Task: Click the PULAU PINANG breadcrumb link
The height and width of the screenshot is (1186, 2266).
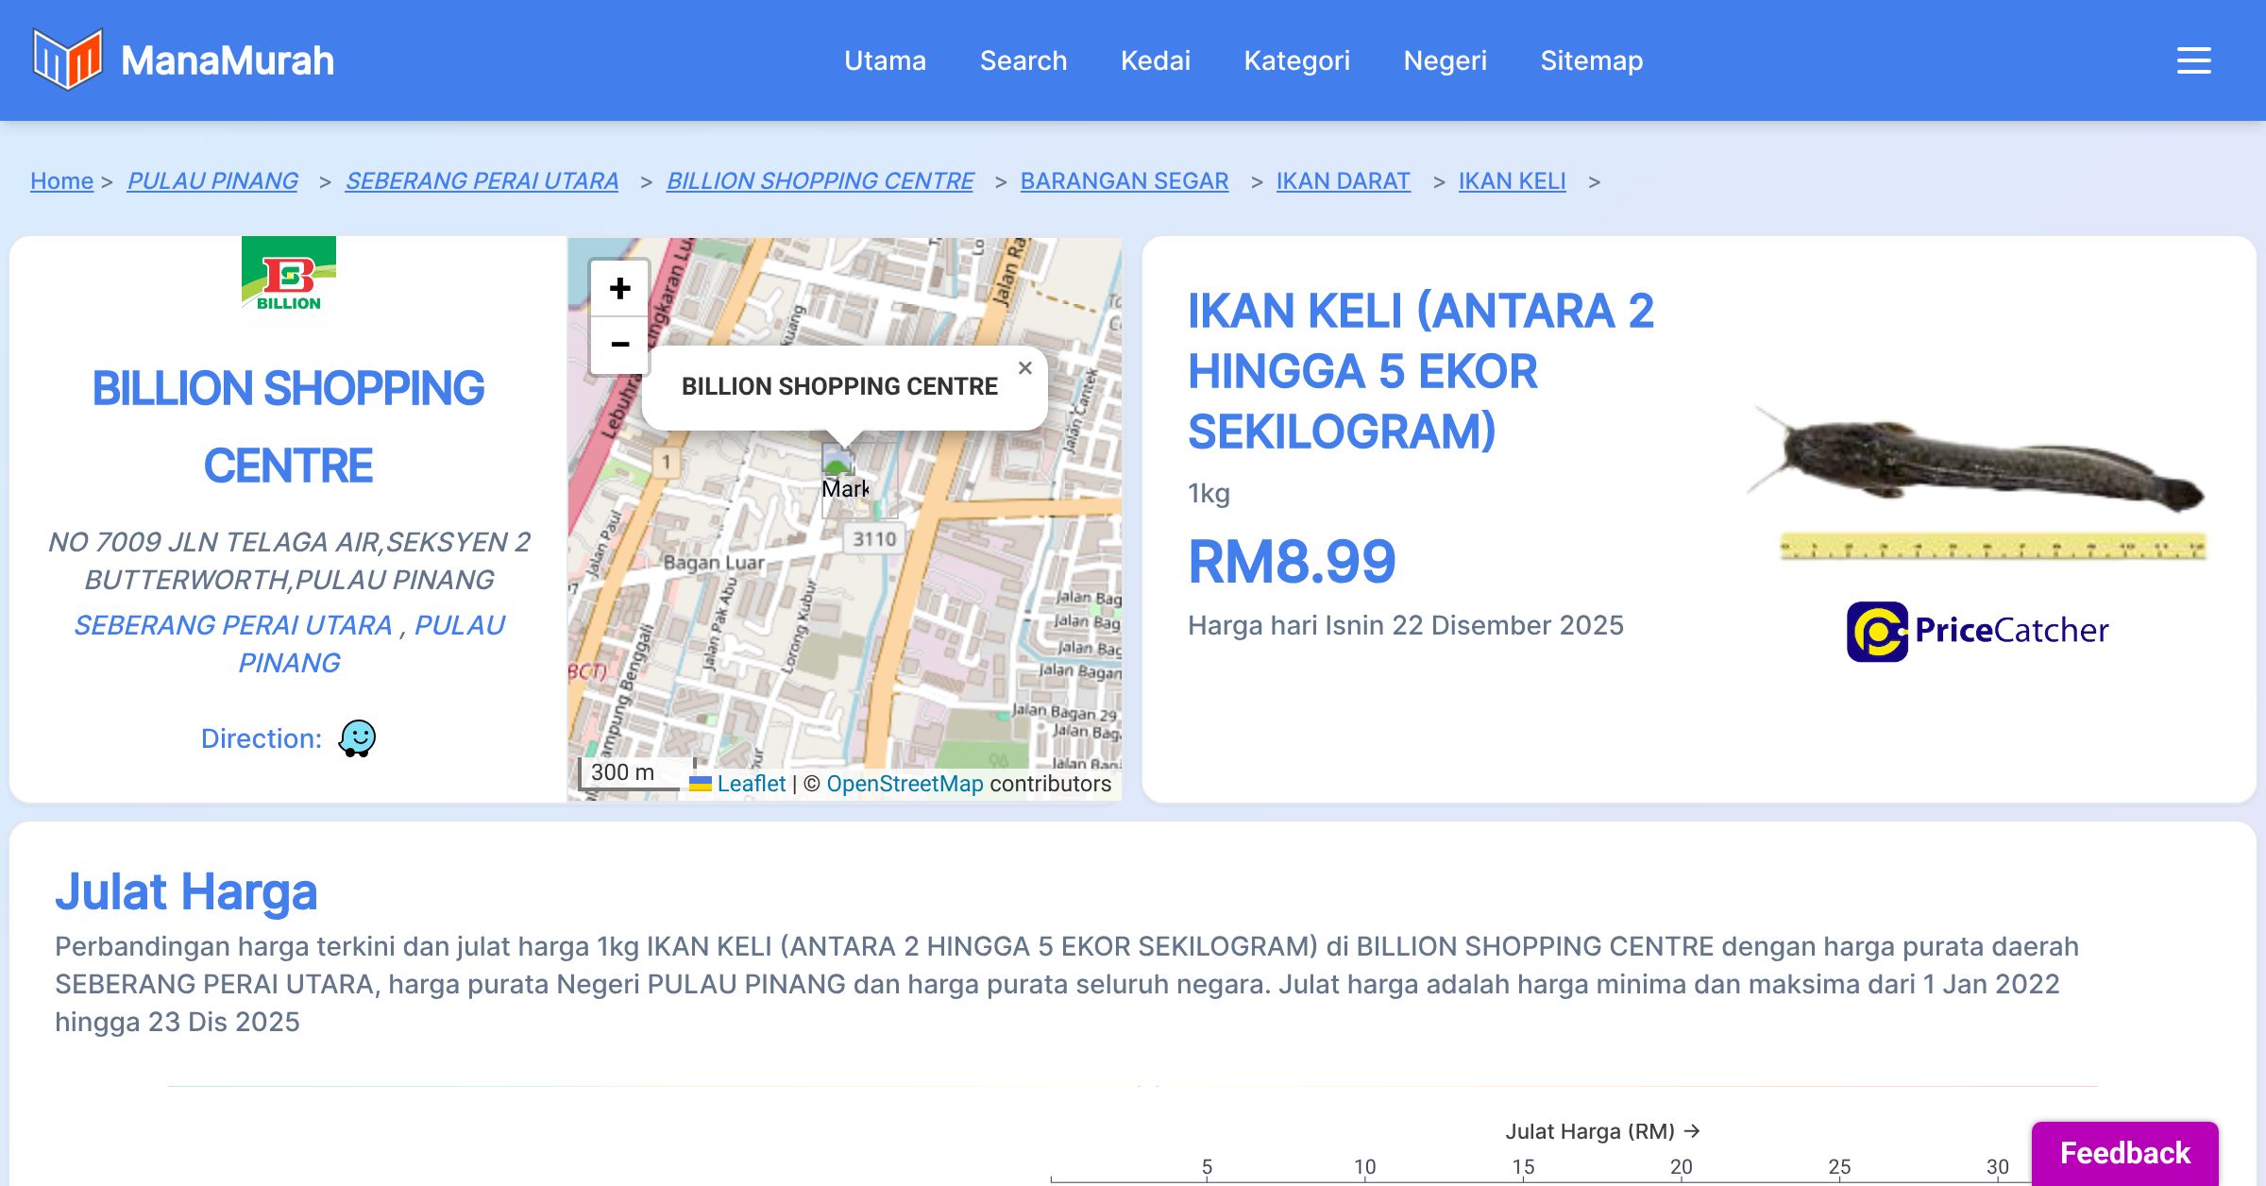Action: pyautogui.click(x=212, y=180)
